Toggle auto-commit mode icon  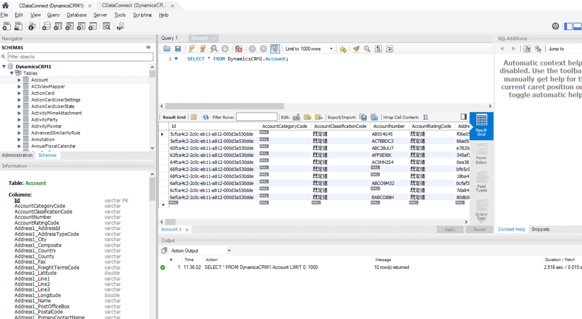[275, 49]
